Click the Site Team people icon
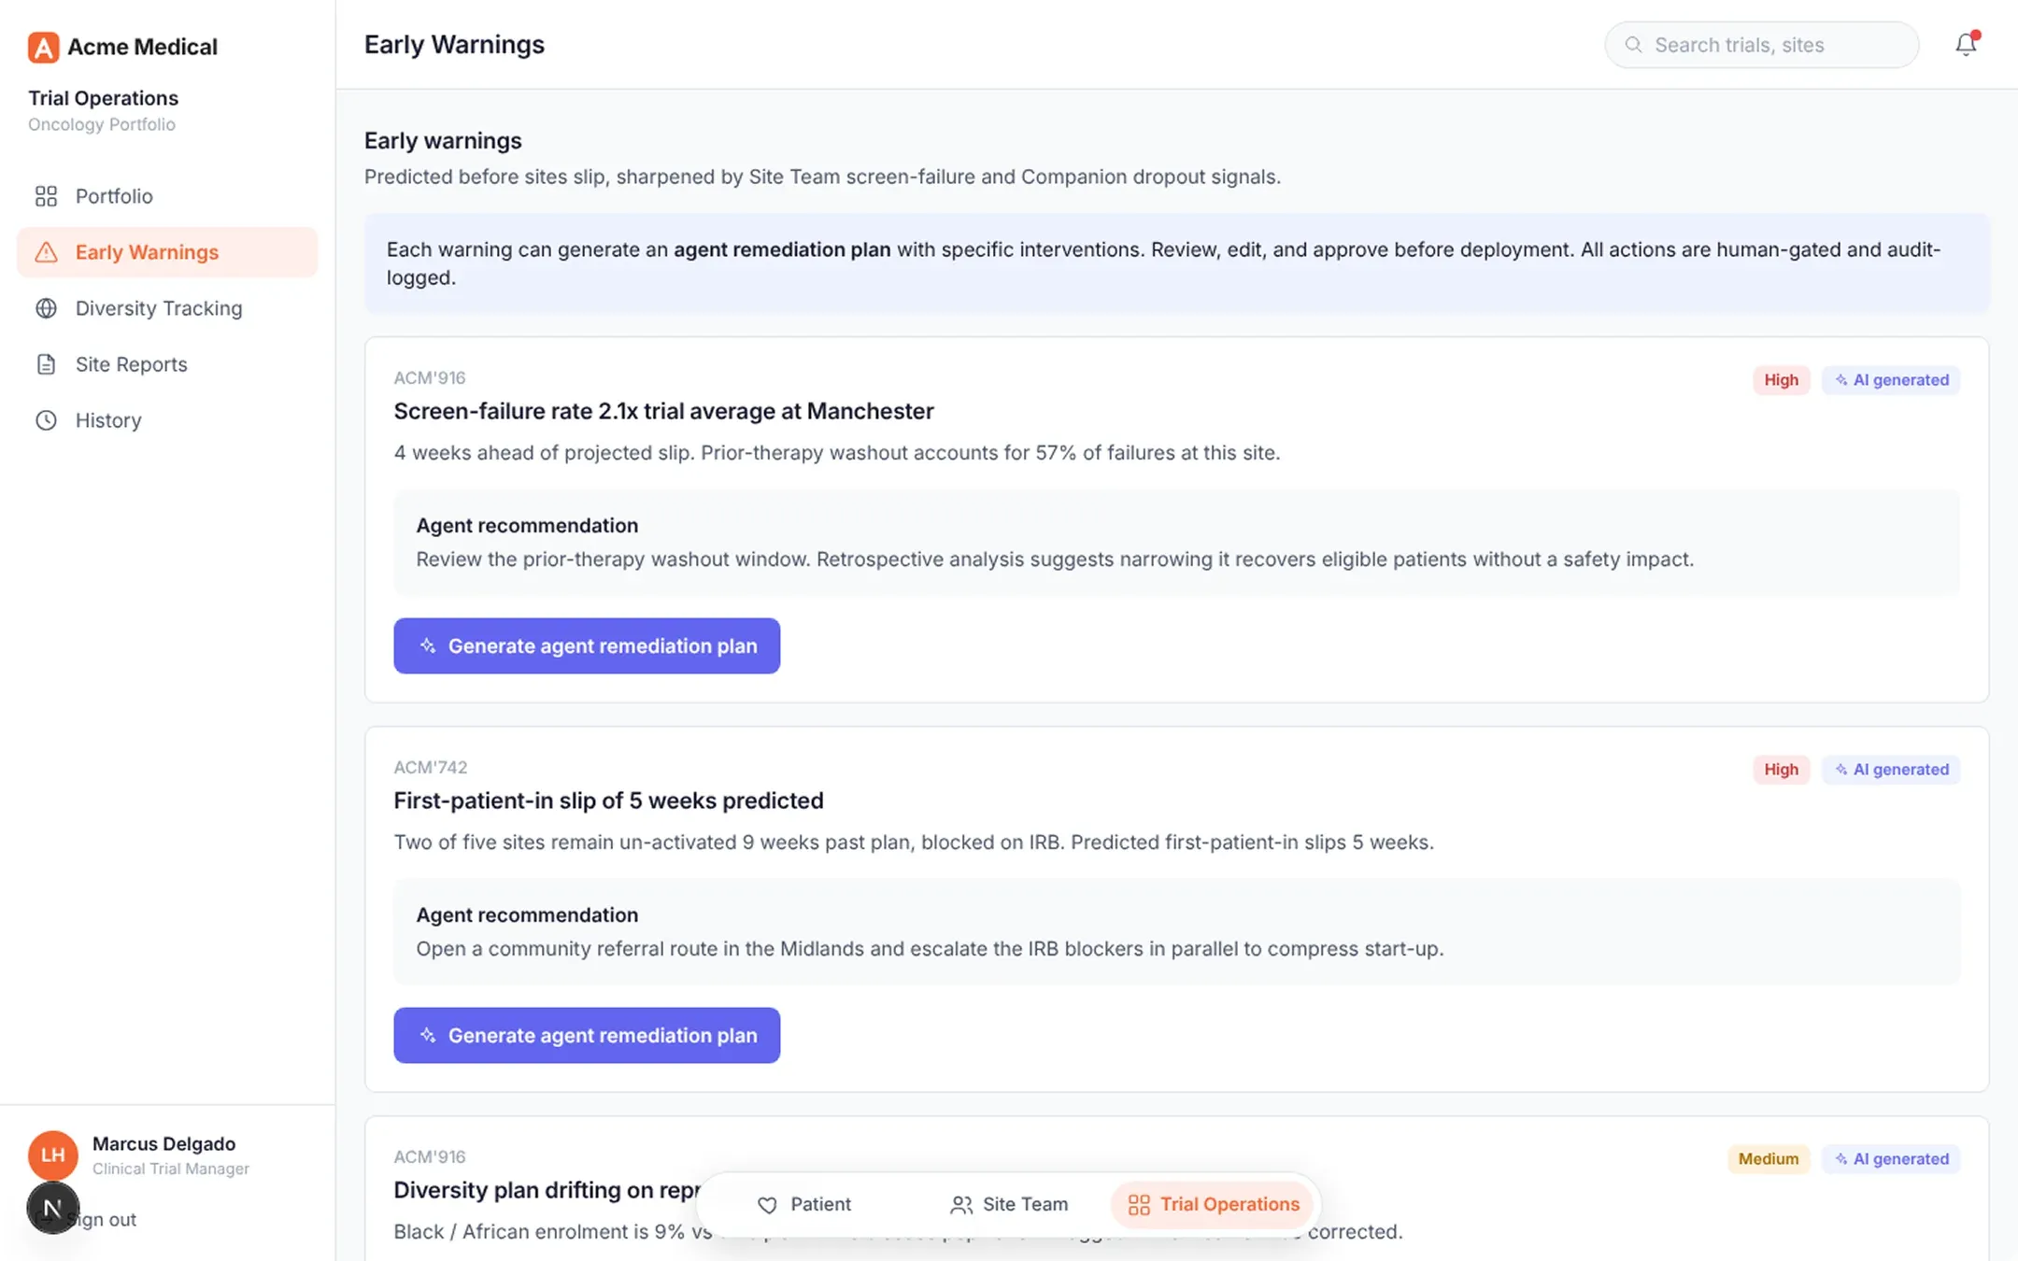This screenshot has width=2018, height=1261. [x=960, y=1205]
